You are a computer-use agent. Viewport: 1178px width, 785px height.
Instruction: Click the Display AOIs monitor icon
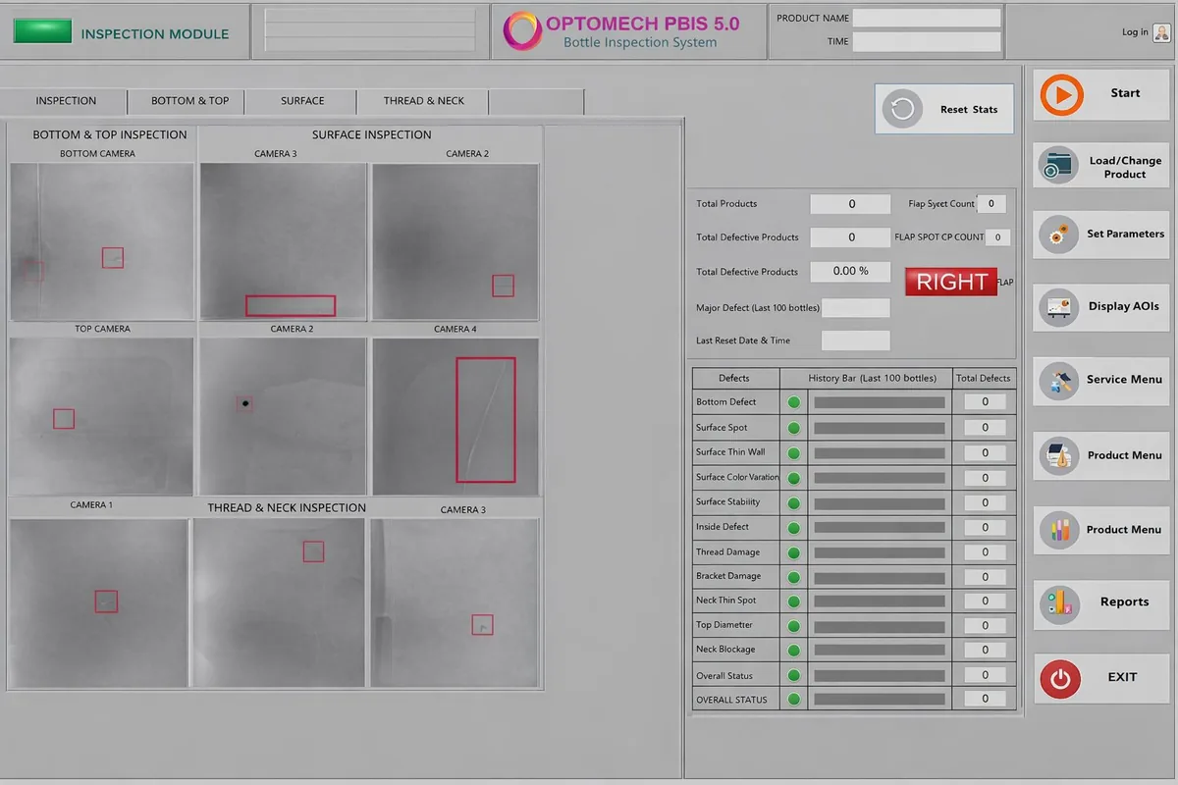tap(1058, 306)
